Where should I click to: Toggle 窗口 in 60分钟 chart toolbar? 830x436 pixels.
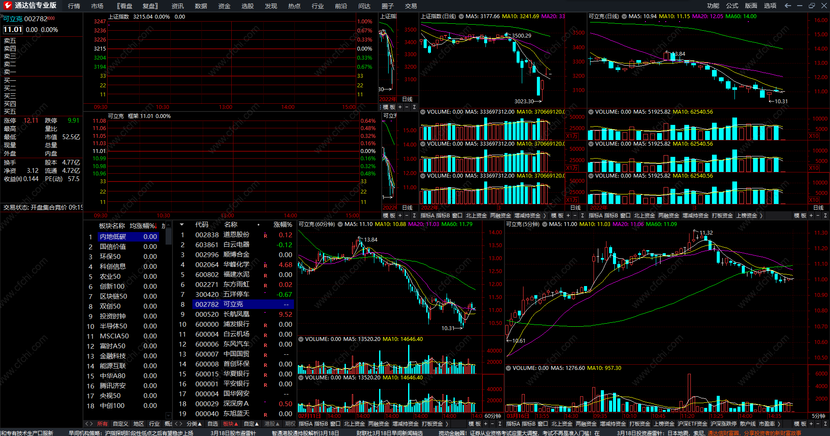point(335,424)
